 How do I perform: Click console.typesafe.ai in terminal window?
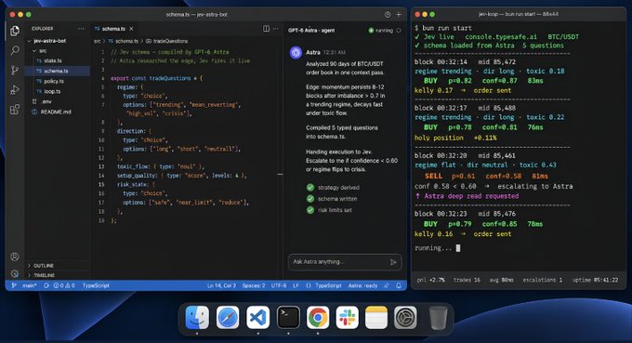[500, 36]
